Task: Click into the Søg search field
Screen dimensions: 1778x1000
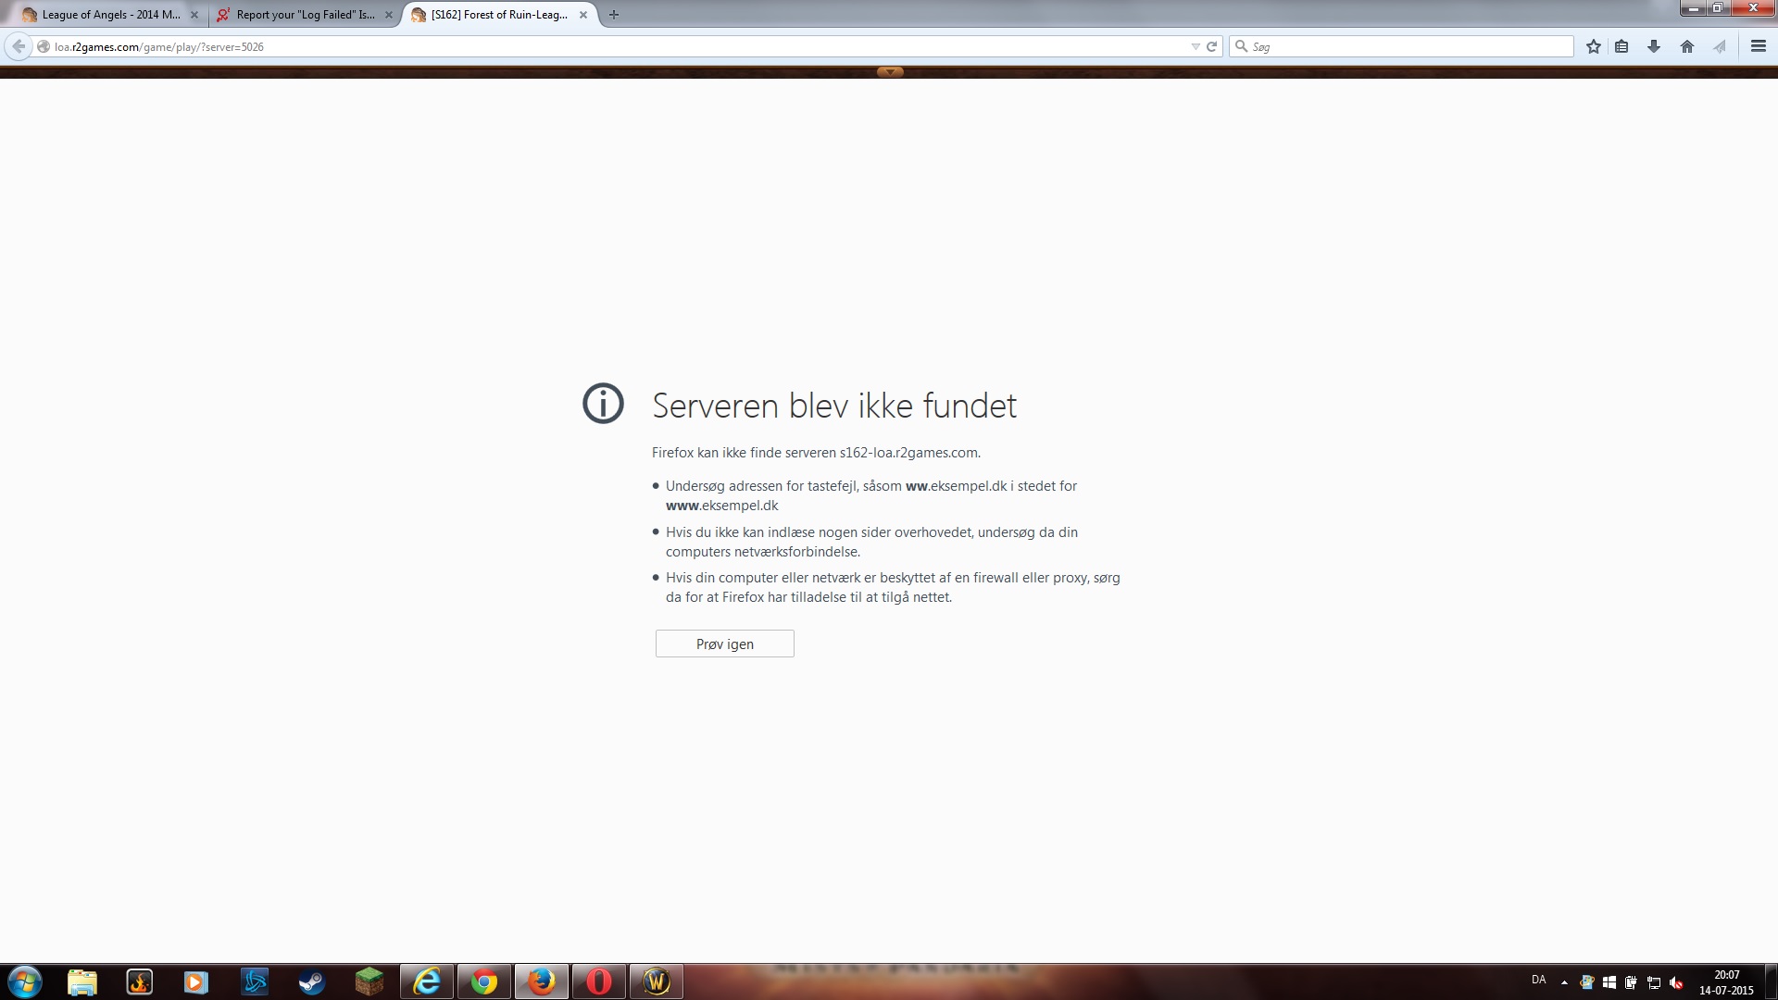Action: [x=1408, y=46]
